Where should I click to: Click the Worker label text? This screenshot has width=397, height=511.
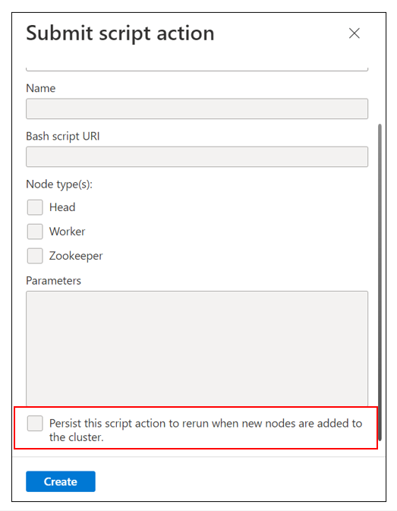tap(67, 232)
